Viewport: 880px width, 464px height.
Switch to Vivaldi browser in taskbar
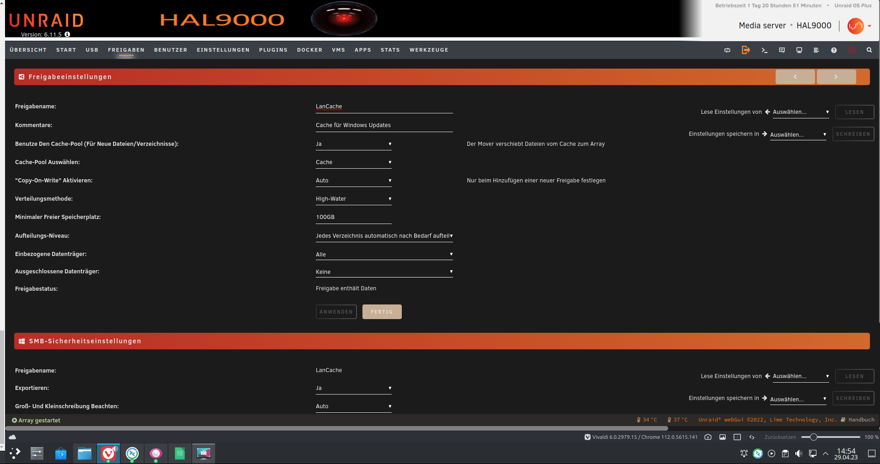[x=108, y=453]
